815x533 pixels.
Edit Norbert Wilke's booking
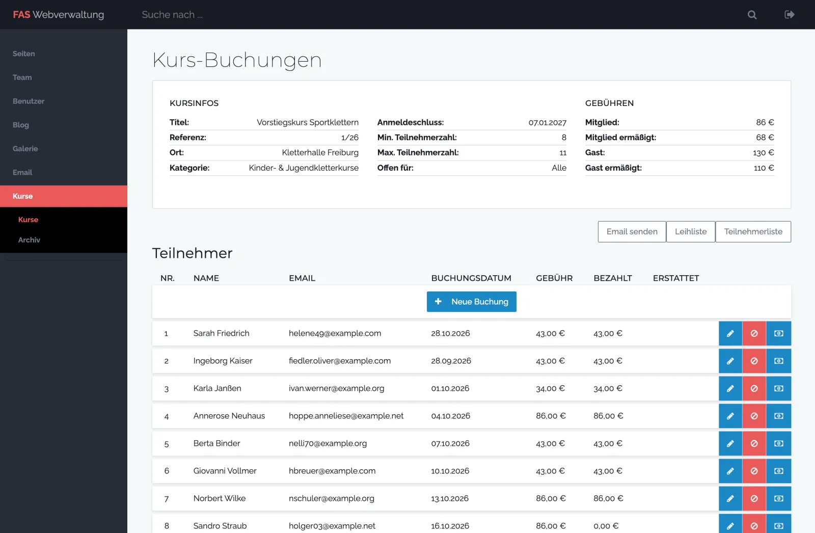point(730,498)
